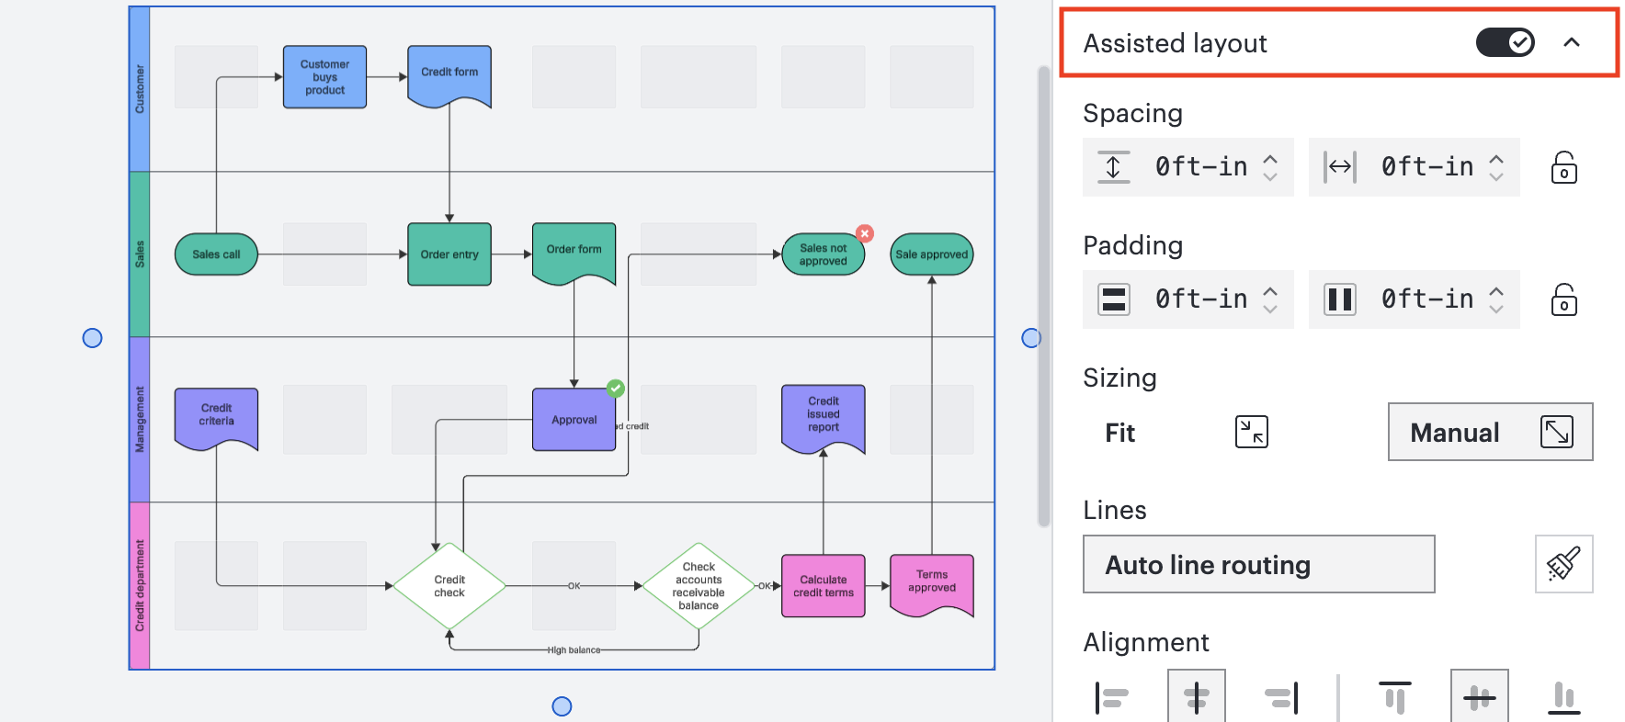Screen dimensions: 1625x722
Task: Click the Management swimlane header
Action: pos(140,420)
